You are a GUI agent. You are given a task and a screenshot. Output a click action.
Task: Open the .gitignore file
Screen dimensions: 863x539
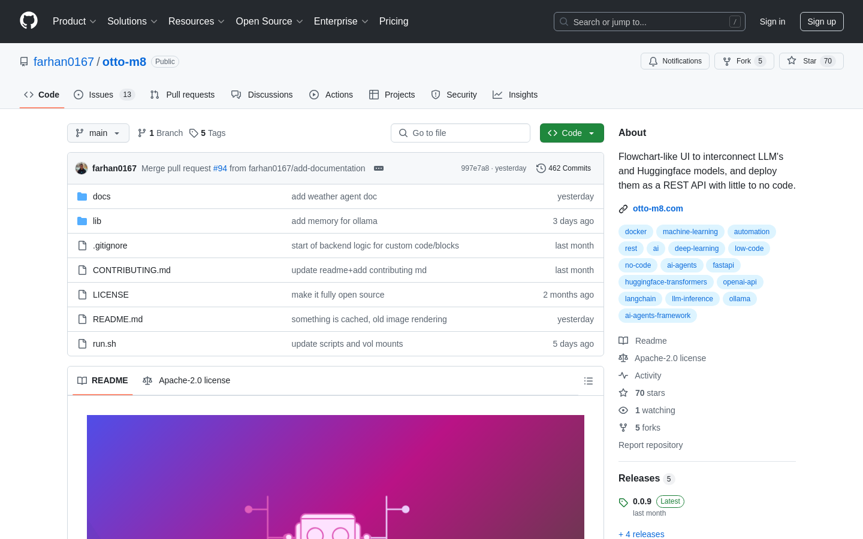point(110,246)
